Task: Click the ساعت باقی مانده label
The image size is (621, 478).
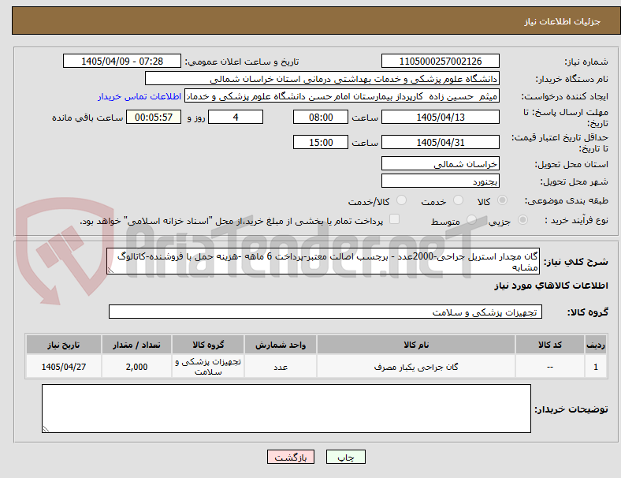Action: click(x=87, y=118)
